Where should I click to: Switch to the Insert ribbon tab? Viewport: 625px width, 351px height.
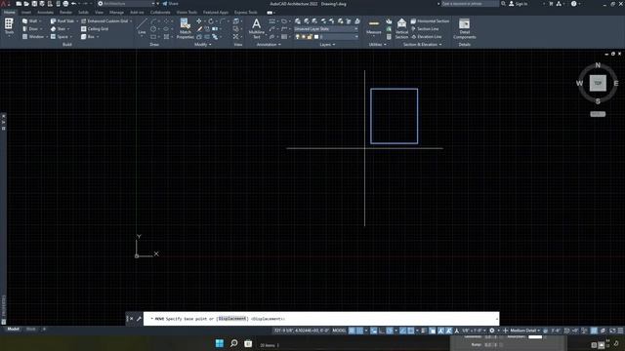pyautogui.click(x=26, y=13)
